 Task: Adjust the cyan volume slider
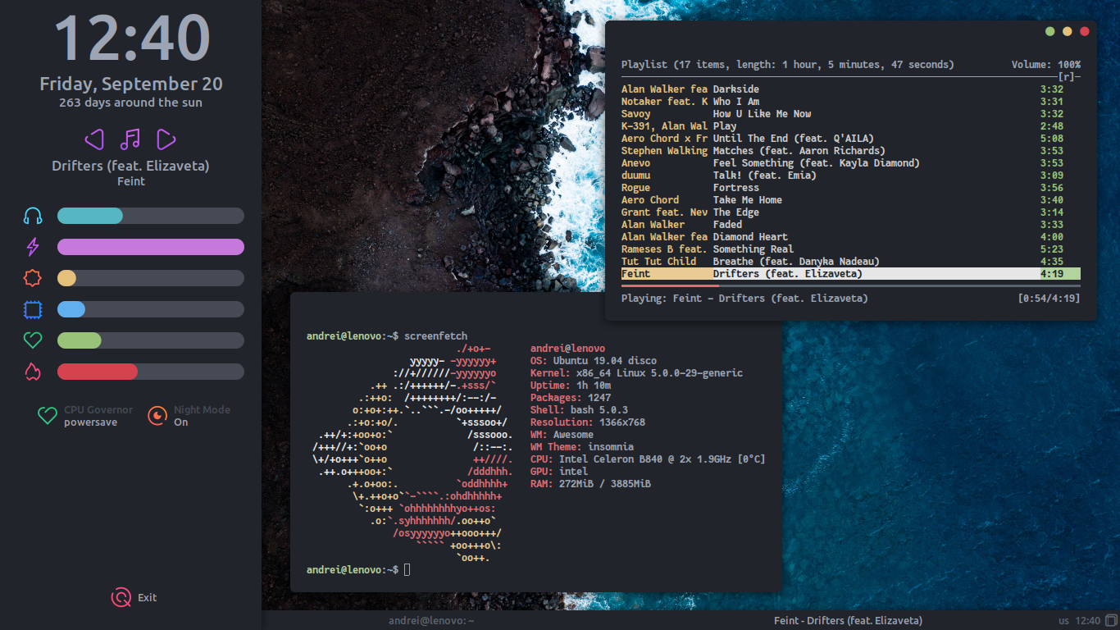[x=151, y=216]
